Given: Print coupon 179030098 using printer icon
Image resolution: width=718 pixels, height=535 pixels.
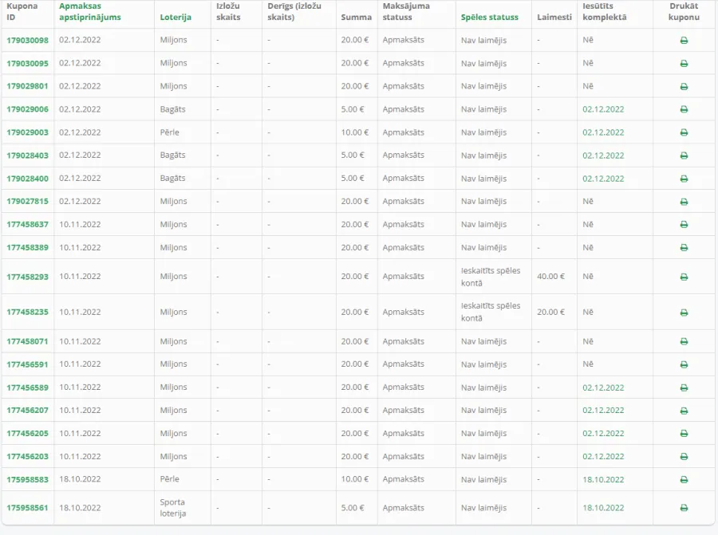Looking at the screenshot, I should (684, 41).
